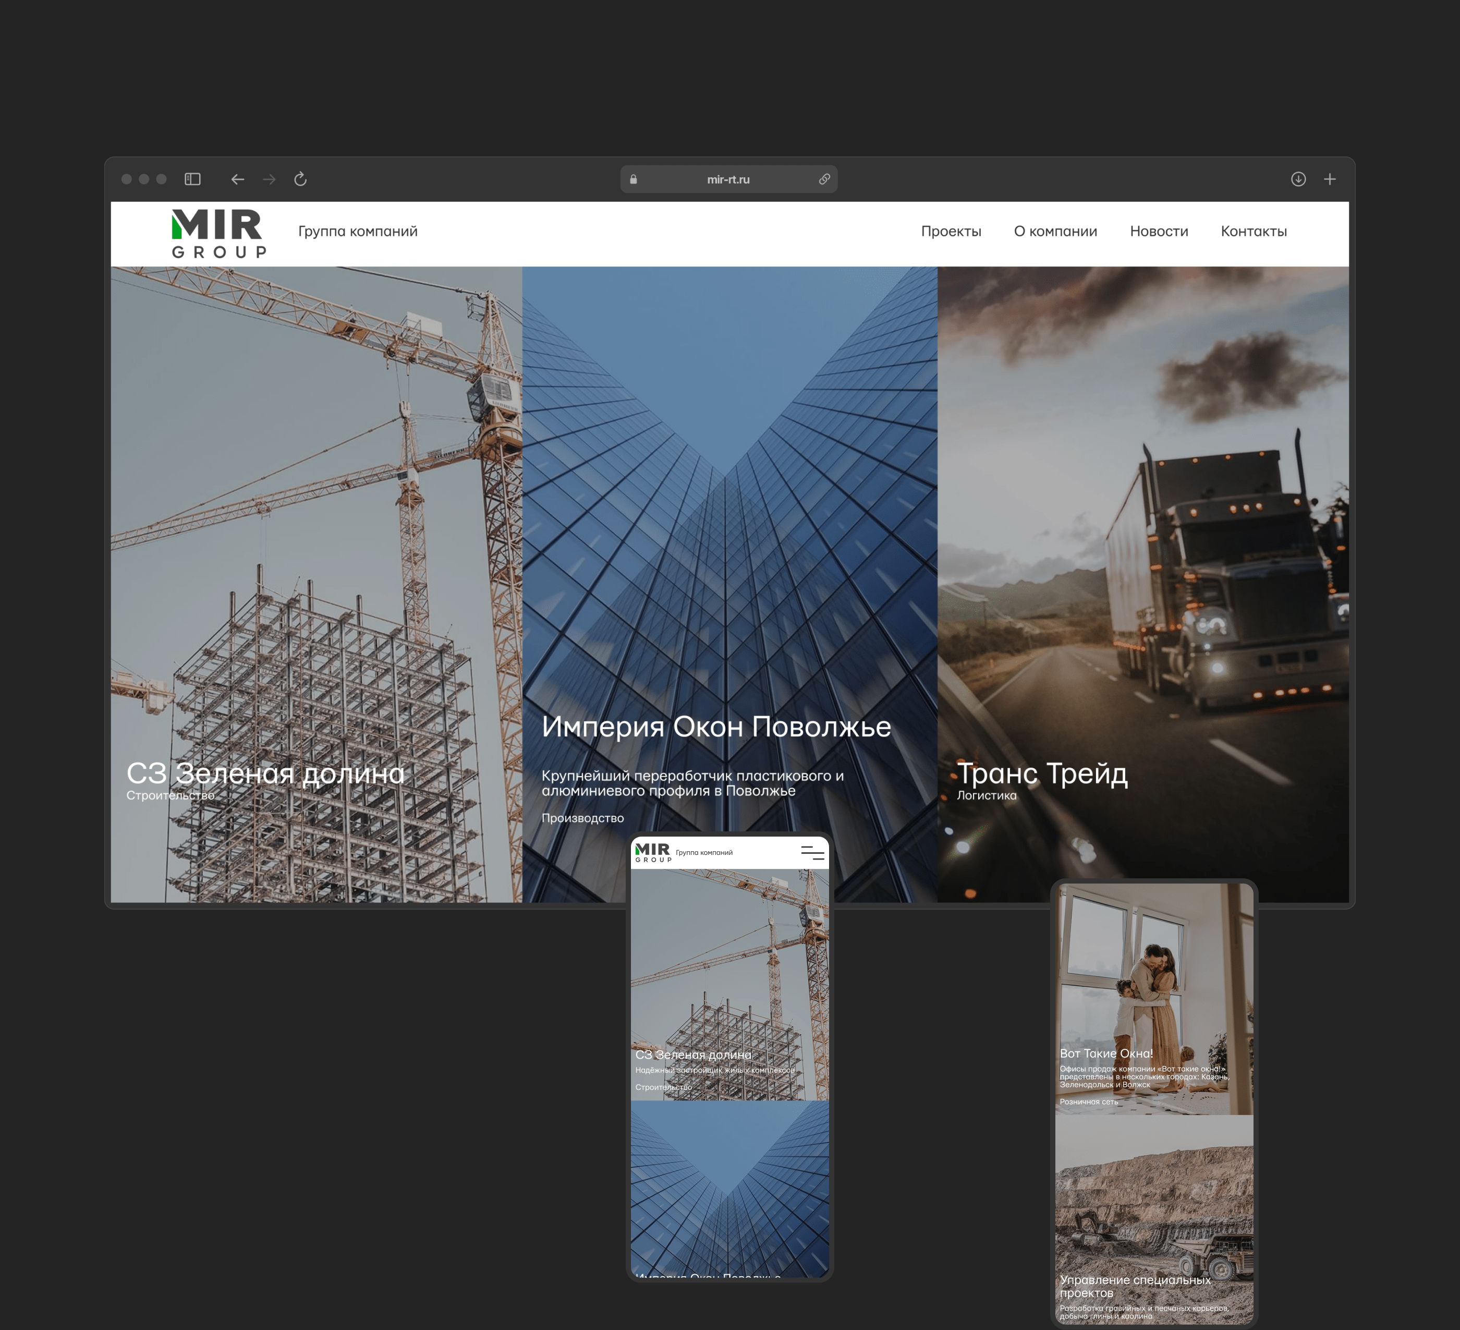This screenshot has height=1330, width=1460.
Task: Open the Транс Трейд logistics panel
Action: 1042,773
